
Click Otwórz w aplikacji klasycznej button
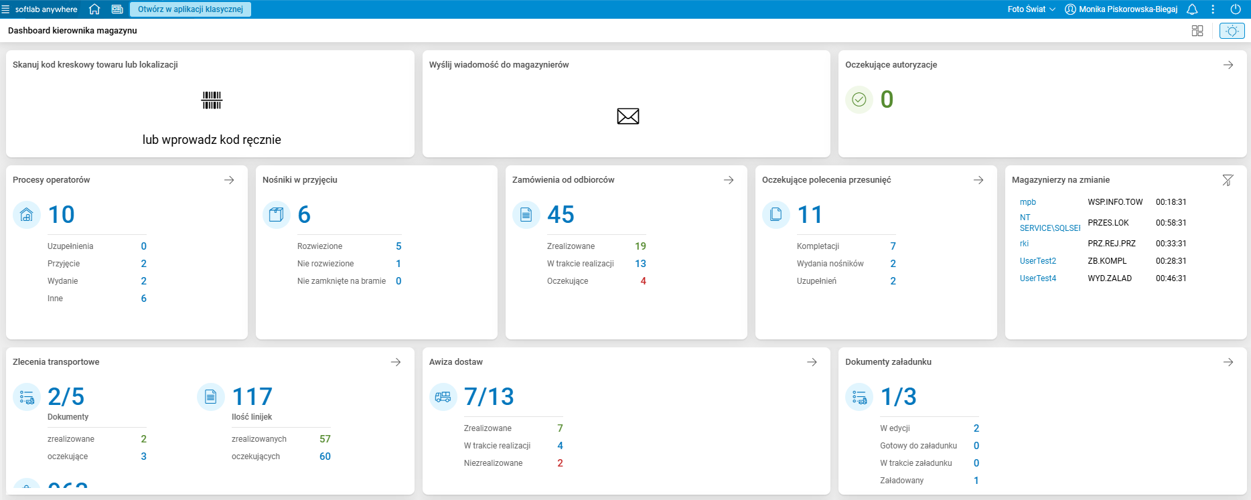click(x=190, y=9)
